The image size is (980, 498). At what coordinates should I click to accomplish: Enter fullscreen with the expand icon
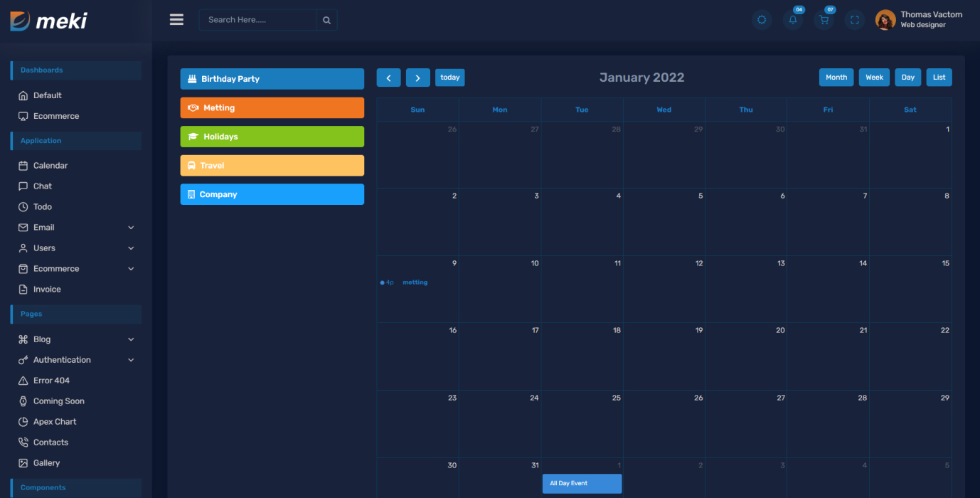point(854,19)
